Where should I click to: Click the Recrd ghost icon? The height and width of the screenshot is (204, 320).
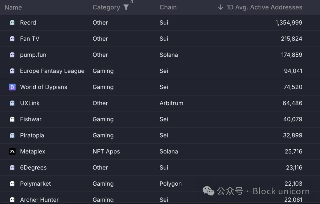pos(12,23)
